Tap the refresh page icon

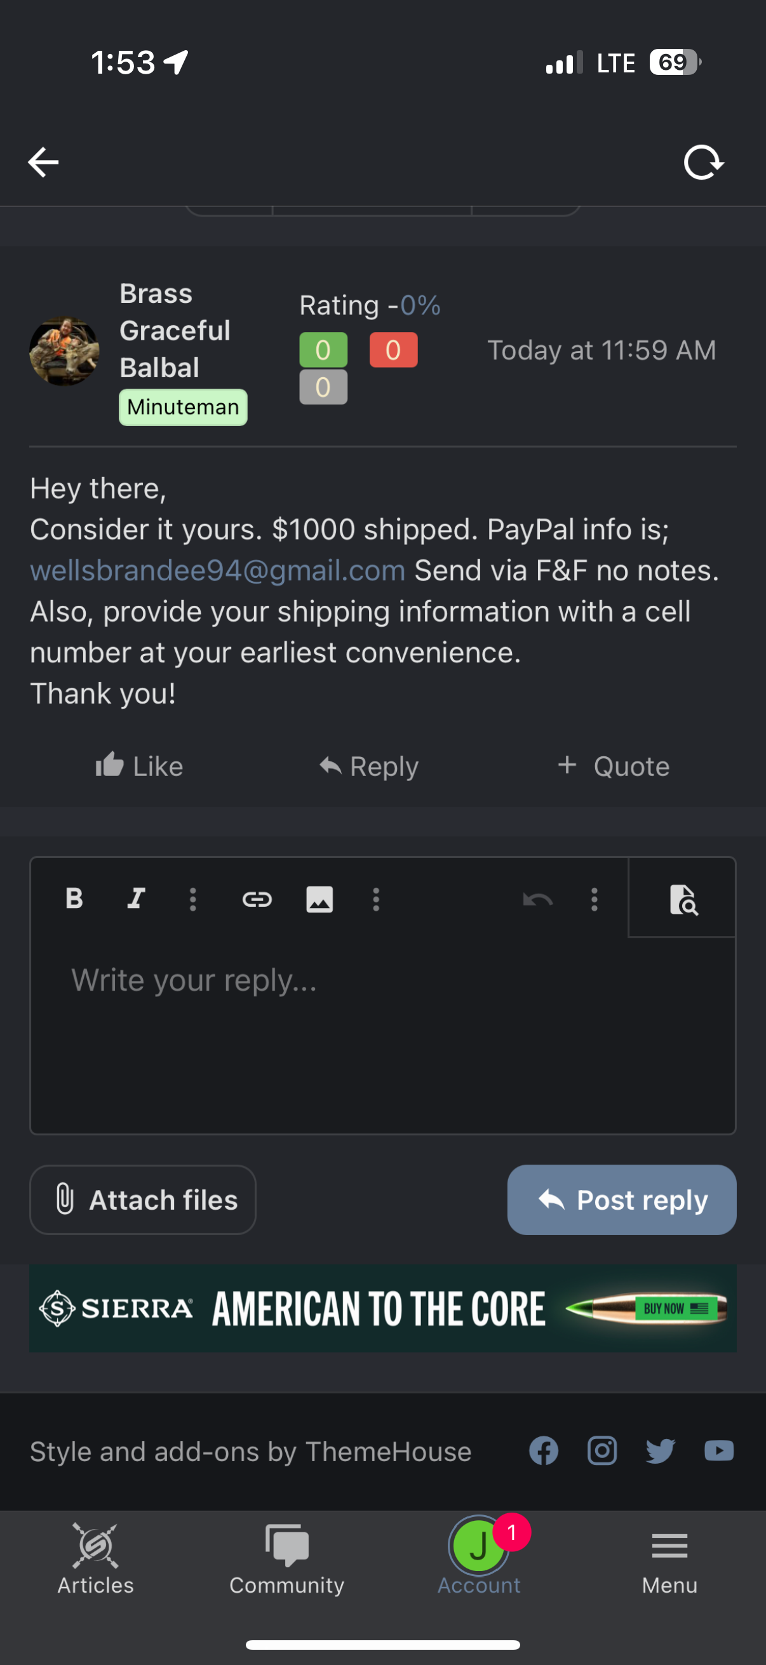pyautogui.click(x=703, y=161)
